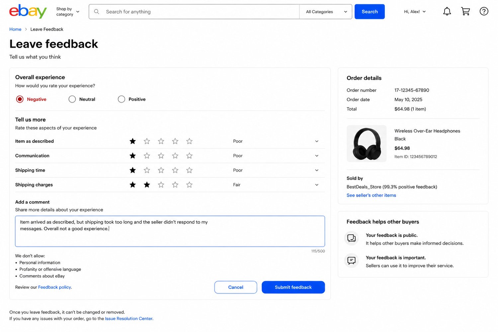Click Submit feedback button

pyautogui.click(x=293, y=287)
